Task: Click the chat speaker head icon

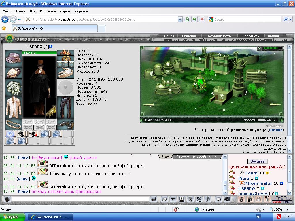Action: (7, 199)
